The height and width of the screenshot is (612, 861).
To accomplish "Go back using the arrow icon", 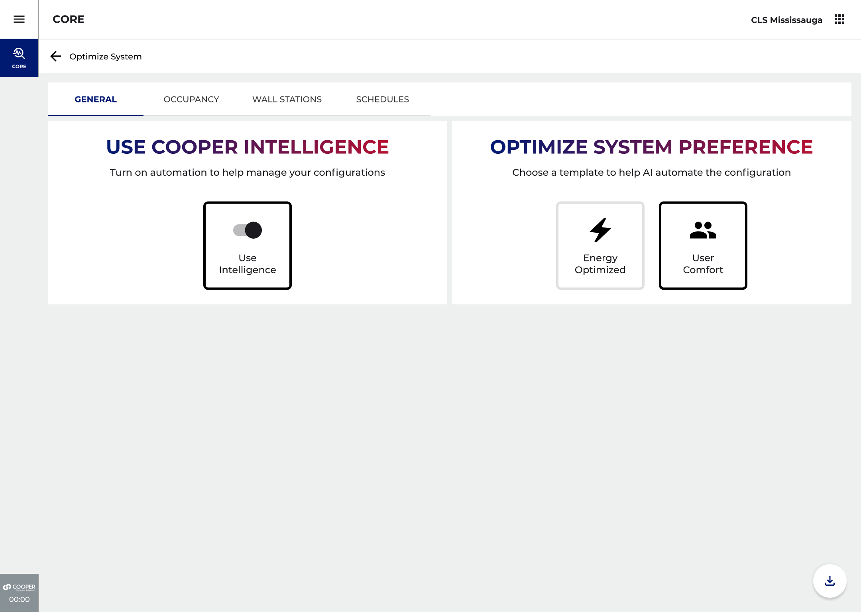I will pyautogui.click(x=56, y=56).
